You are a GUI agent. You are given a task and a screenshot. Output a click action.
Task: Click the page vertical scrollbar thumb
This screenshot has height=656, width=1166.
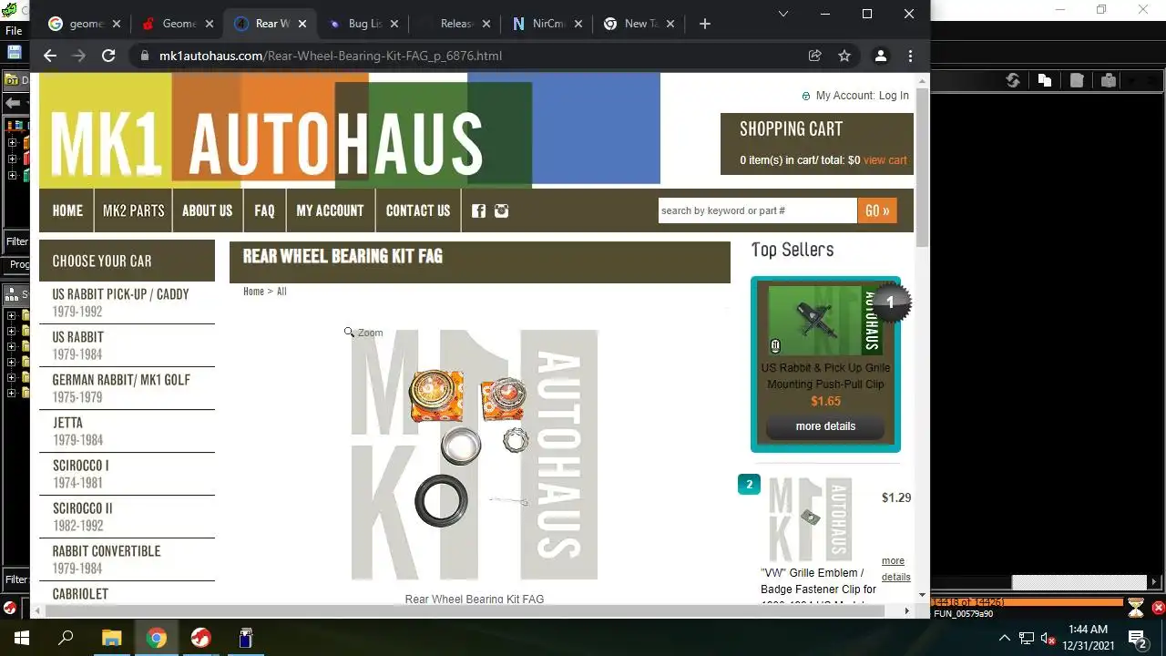(922, 169)
